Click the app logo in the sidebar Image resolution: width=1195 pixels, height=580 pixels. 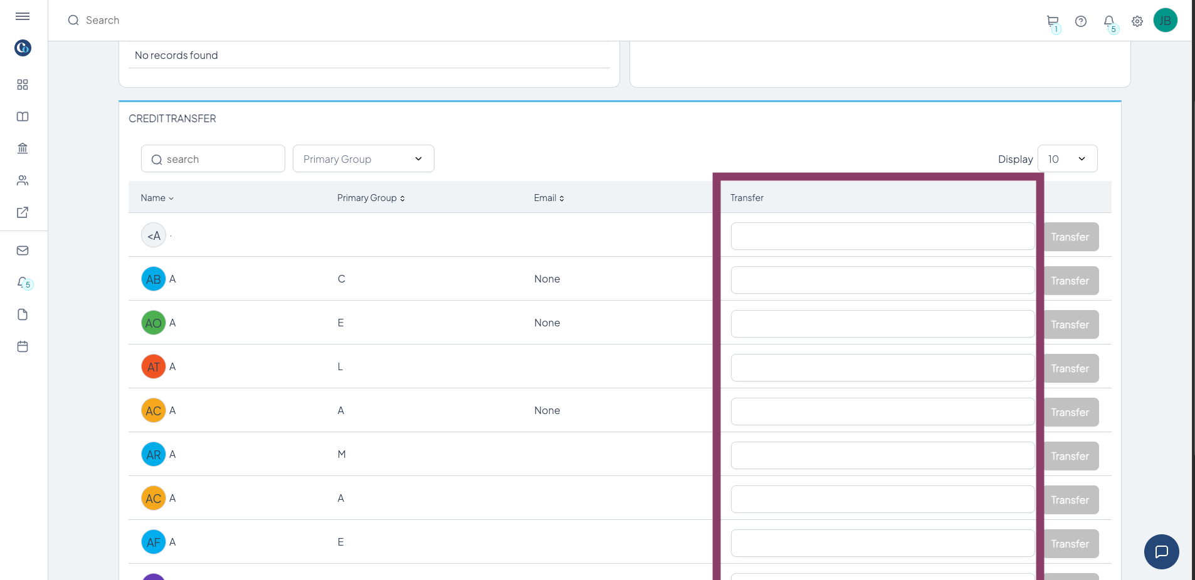[x=23, y=48]
